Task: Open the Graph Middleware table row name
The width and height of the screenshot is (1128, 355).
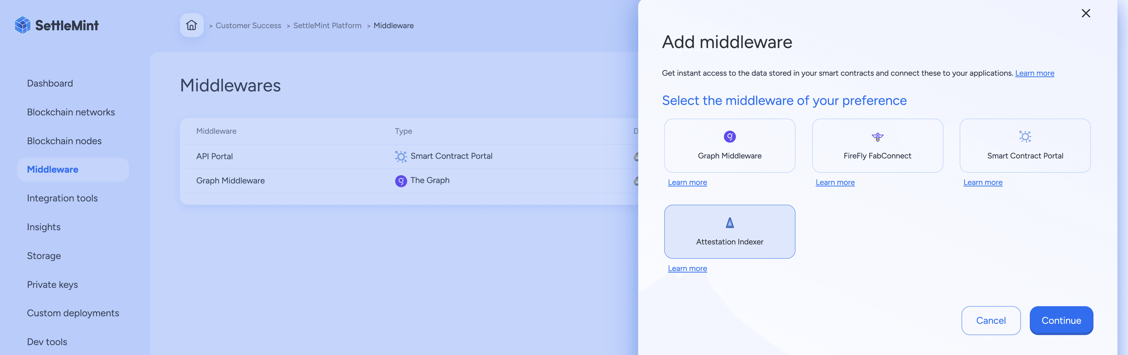Action: [230, 181]
